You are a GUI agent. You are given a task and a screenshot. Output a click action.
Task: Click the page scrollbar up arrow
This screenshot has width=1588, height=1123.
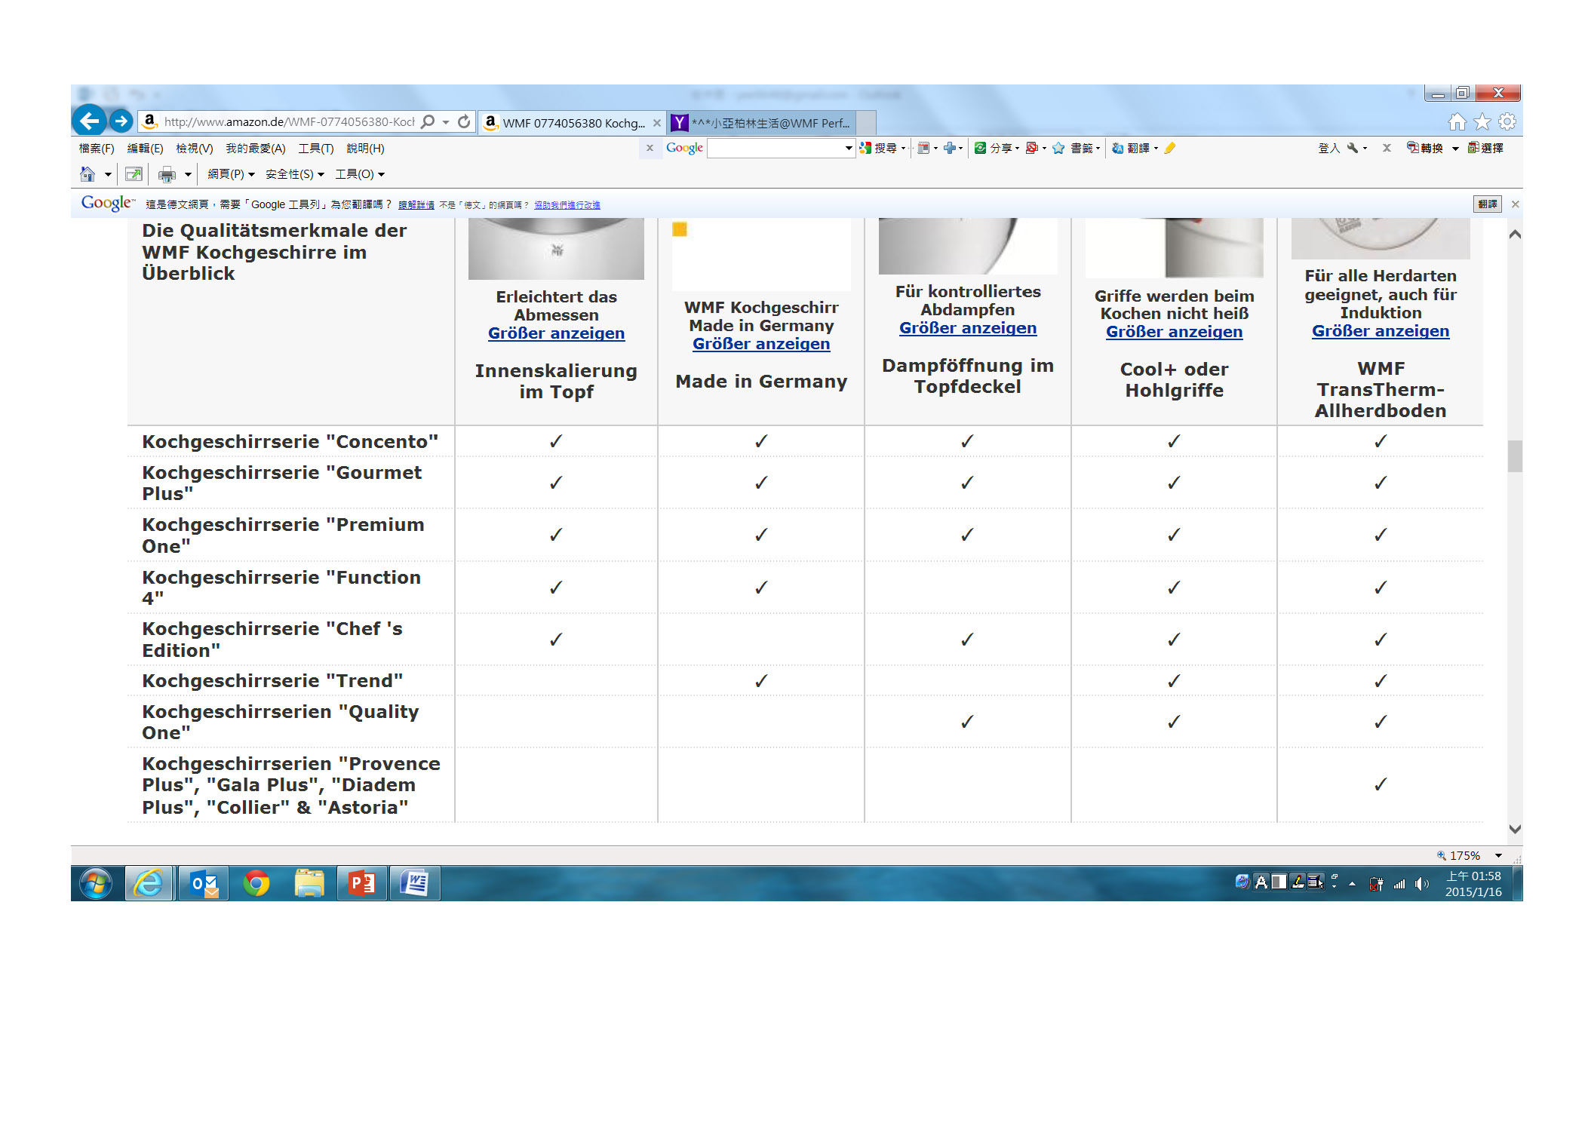tap(1515, 235)
